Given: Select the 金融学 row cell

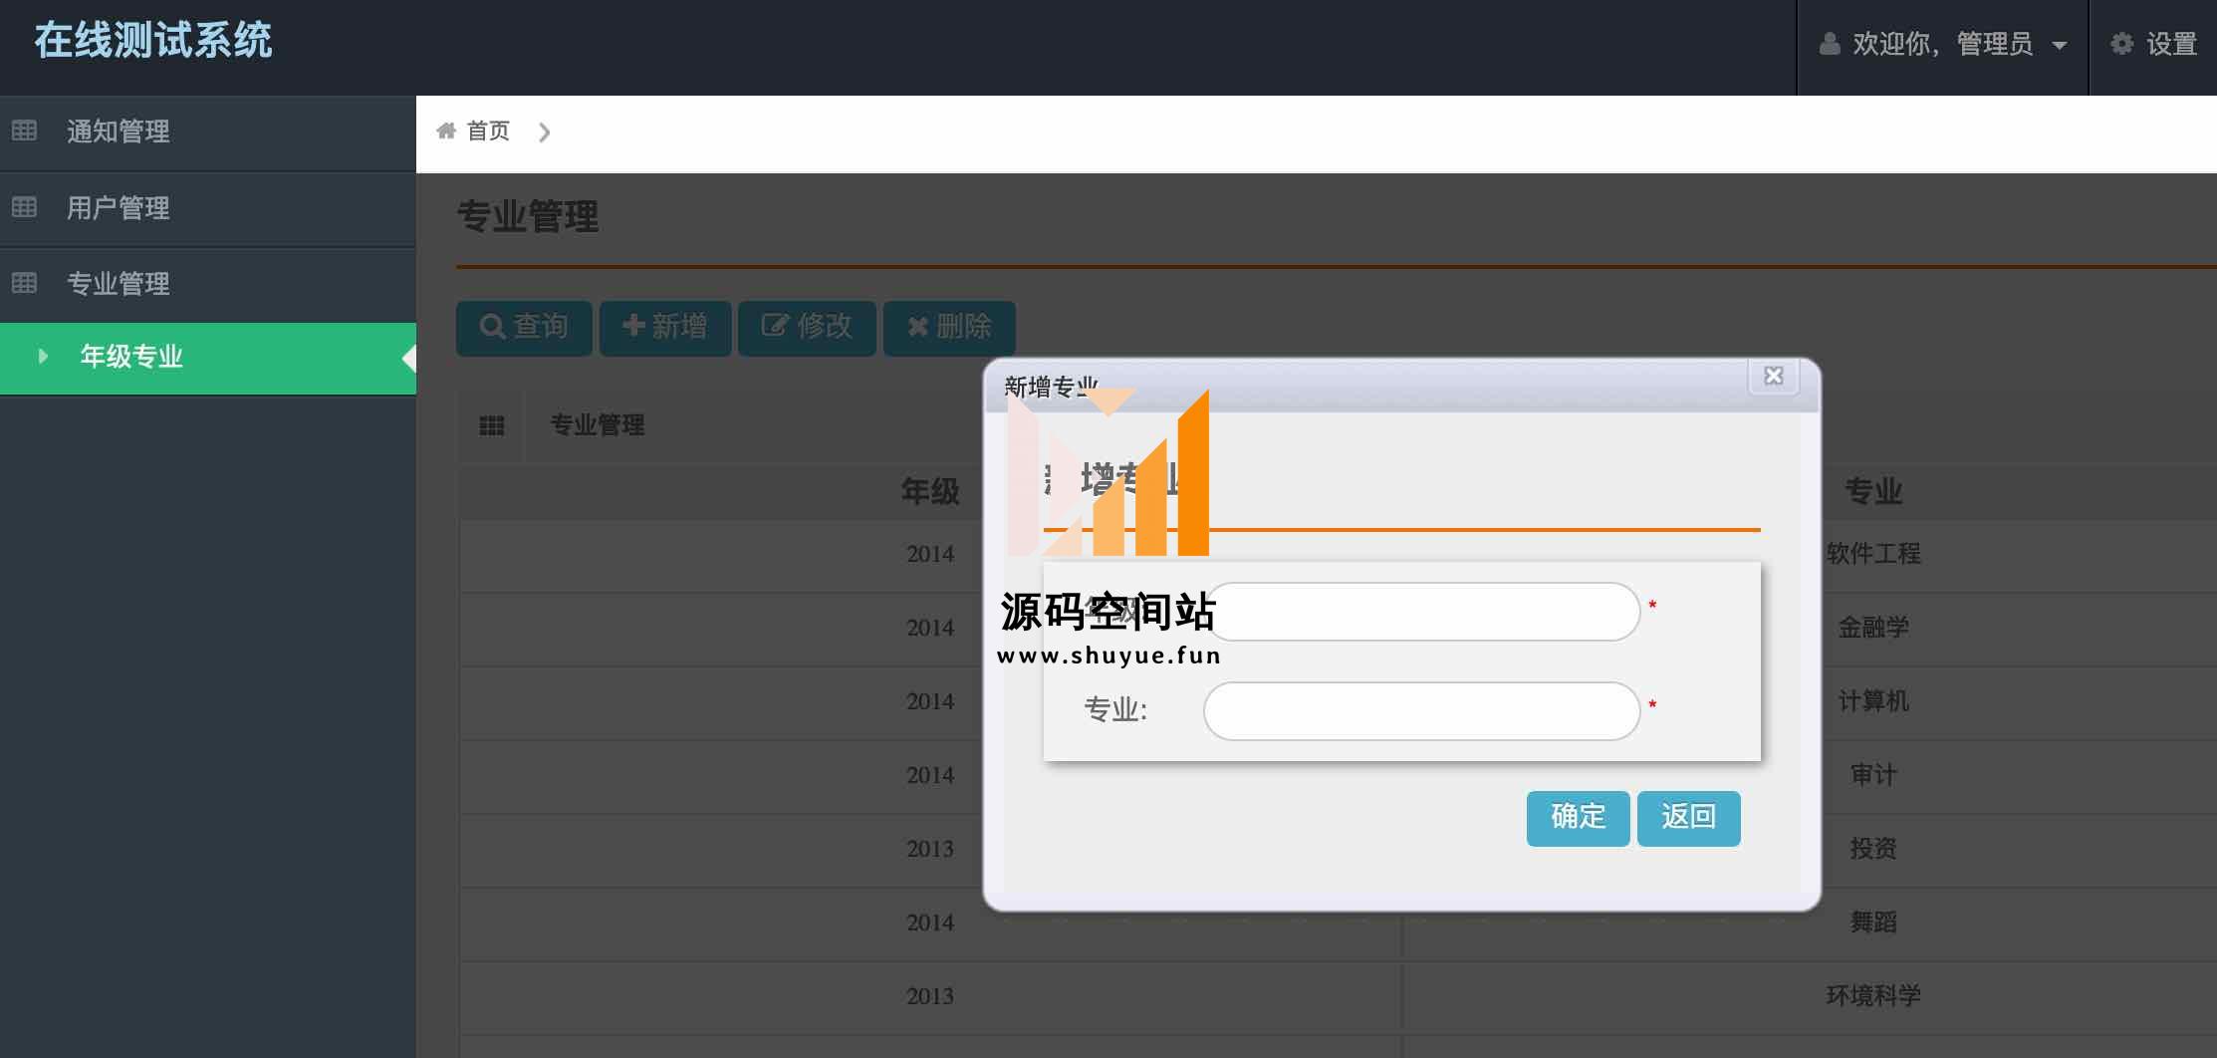Looking at the screenshot, I should [1873, 628].
